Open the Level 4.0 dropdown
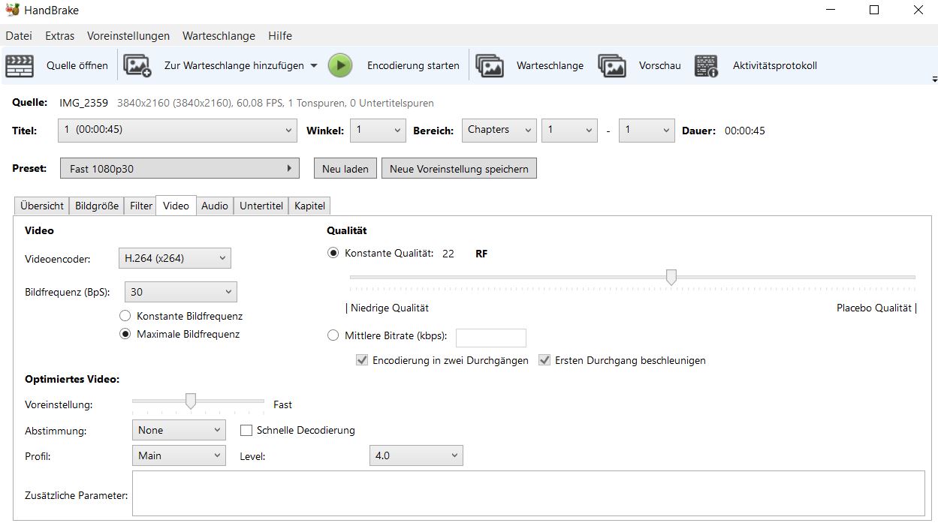The width and height of the screenshot is (938, 526). point(416,455)
